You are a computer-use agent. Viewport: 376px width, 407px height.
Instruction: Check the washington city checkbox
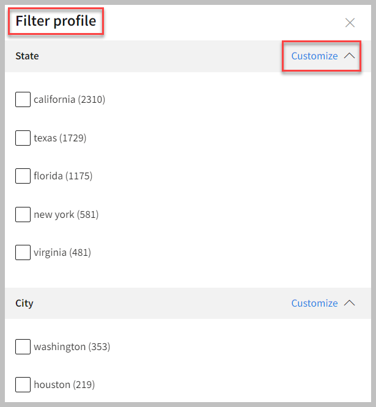pyautogui.click(x=23, y=346)
